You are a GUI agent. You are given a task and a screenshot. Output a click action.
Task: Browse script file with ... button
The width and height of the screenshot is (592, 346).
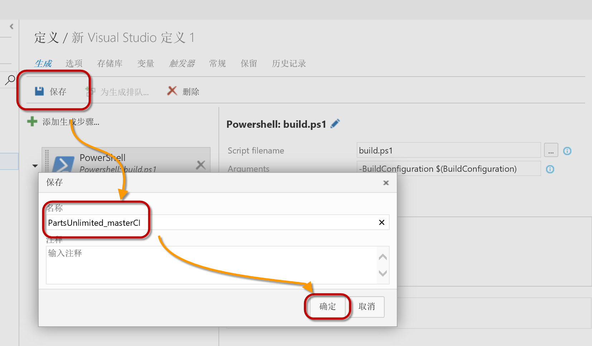click(x=551, y=150)
